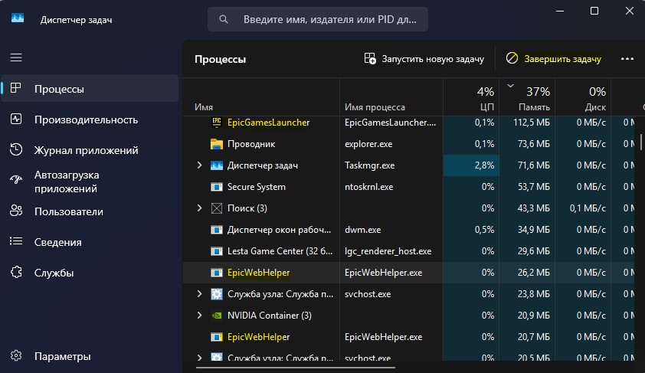Expand the Диспетчер задач process group
645x373 pixels.
(199, 165)
